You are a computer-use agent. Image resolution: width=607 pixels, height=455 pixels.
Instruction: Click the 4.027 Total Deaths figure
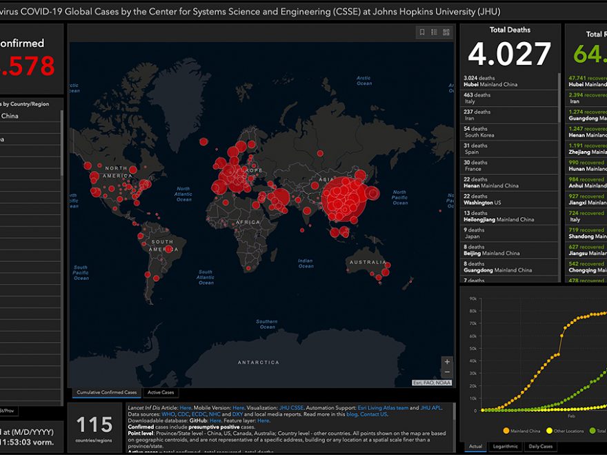click(x=510, y=54)
